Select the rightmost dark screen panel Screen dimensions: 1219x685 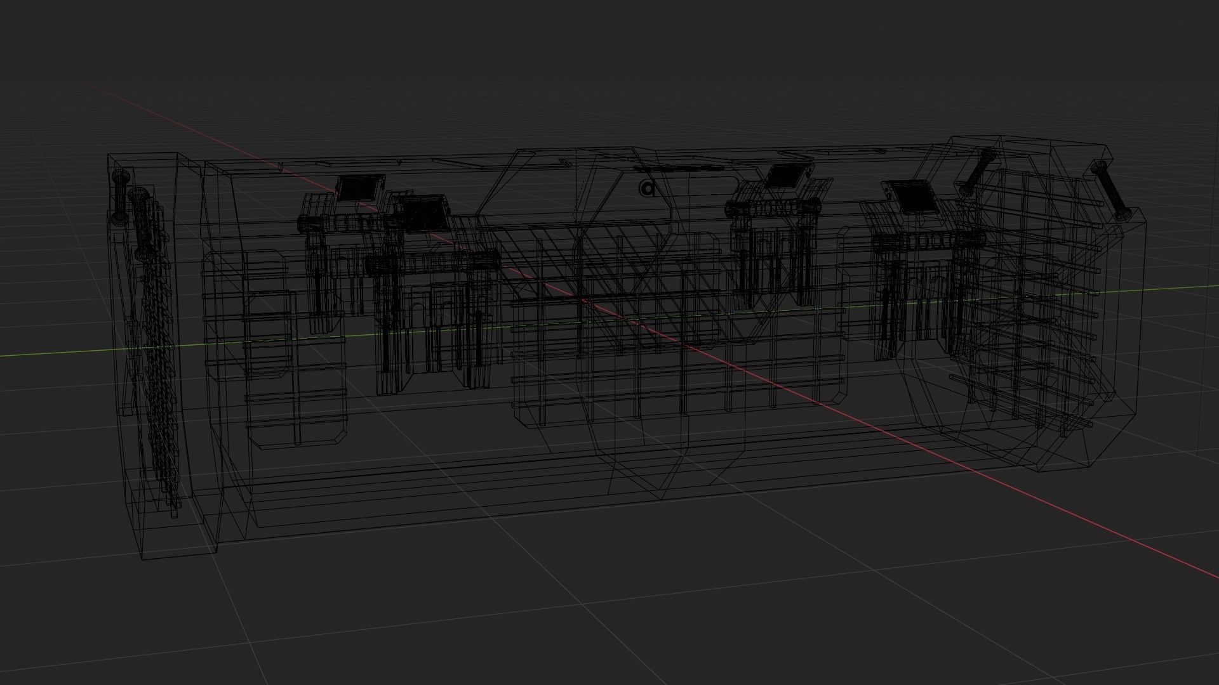(916, 198)
